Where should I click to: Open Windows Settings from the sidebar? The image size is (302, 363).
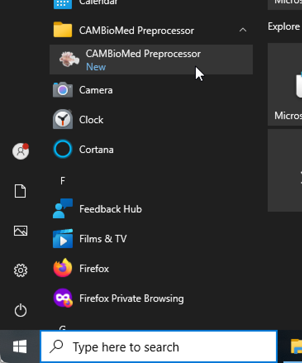click(x=21, y=270)
